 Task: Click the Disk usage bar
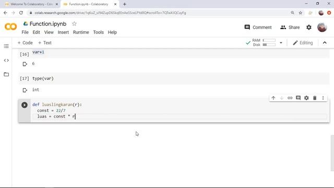269,45
